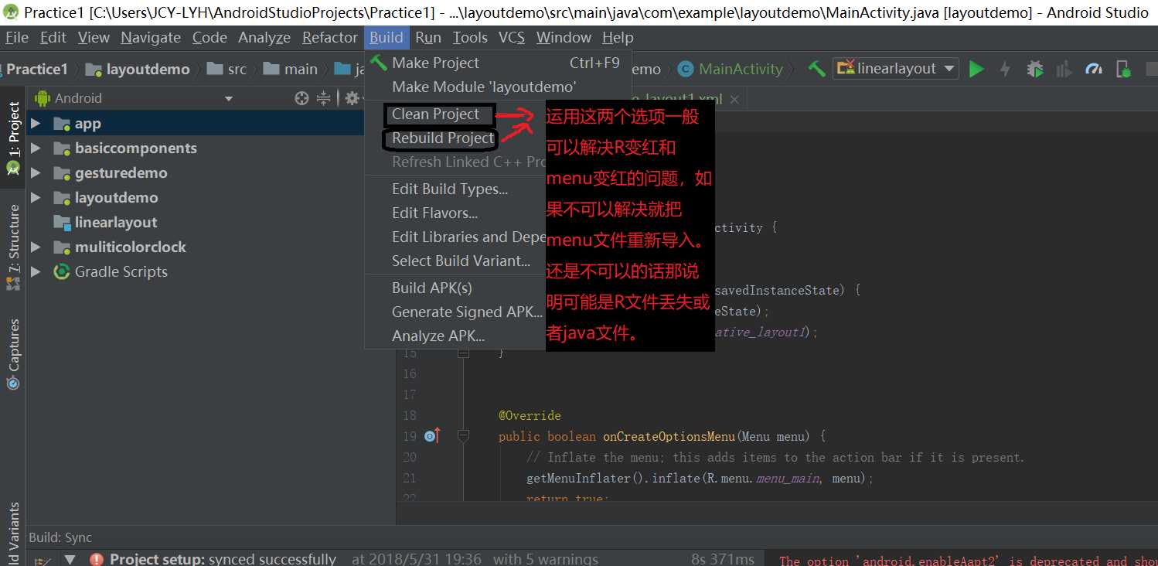Expand the basiccomponents module node
This screenshot has width=1158, height=566.
point(36,148)
